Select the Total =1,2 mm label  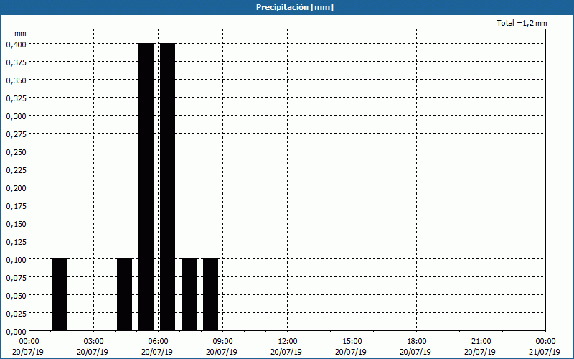click(522, 23)
